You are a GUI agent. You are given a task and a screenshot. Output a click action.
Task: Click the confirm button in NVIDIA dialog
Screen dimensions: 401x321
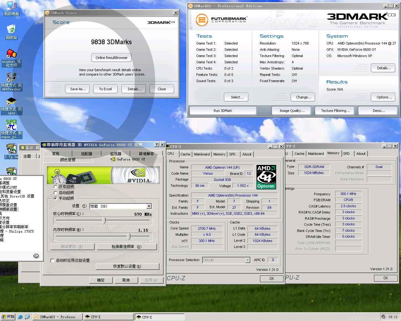pos(101,280)
